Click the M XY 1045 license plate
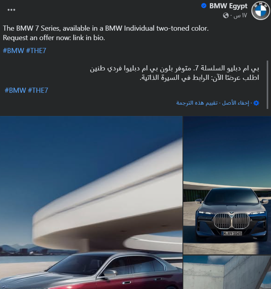The height and width of the screenshot is (289, 271). 232,233
